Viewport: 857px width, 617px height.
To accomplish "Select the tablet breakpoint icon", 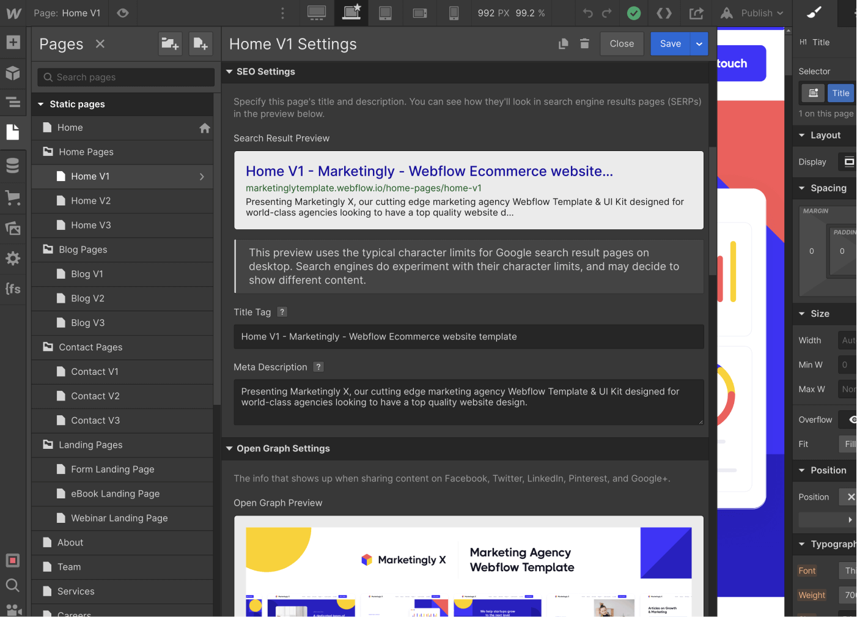I will [386, 13].
